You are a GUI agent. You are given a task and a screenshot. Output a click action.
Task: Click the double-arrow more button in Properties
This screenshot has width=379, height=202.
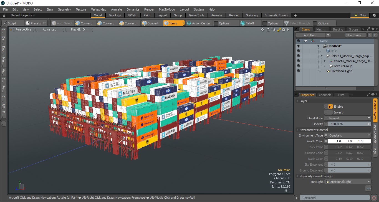coord(368,188)
